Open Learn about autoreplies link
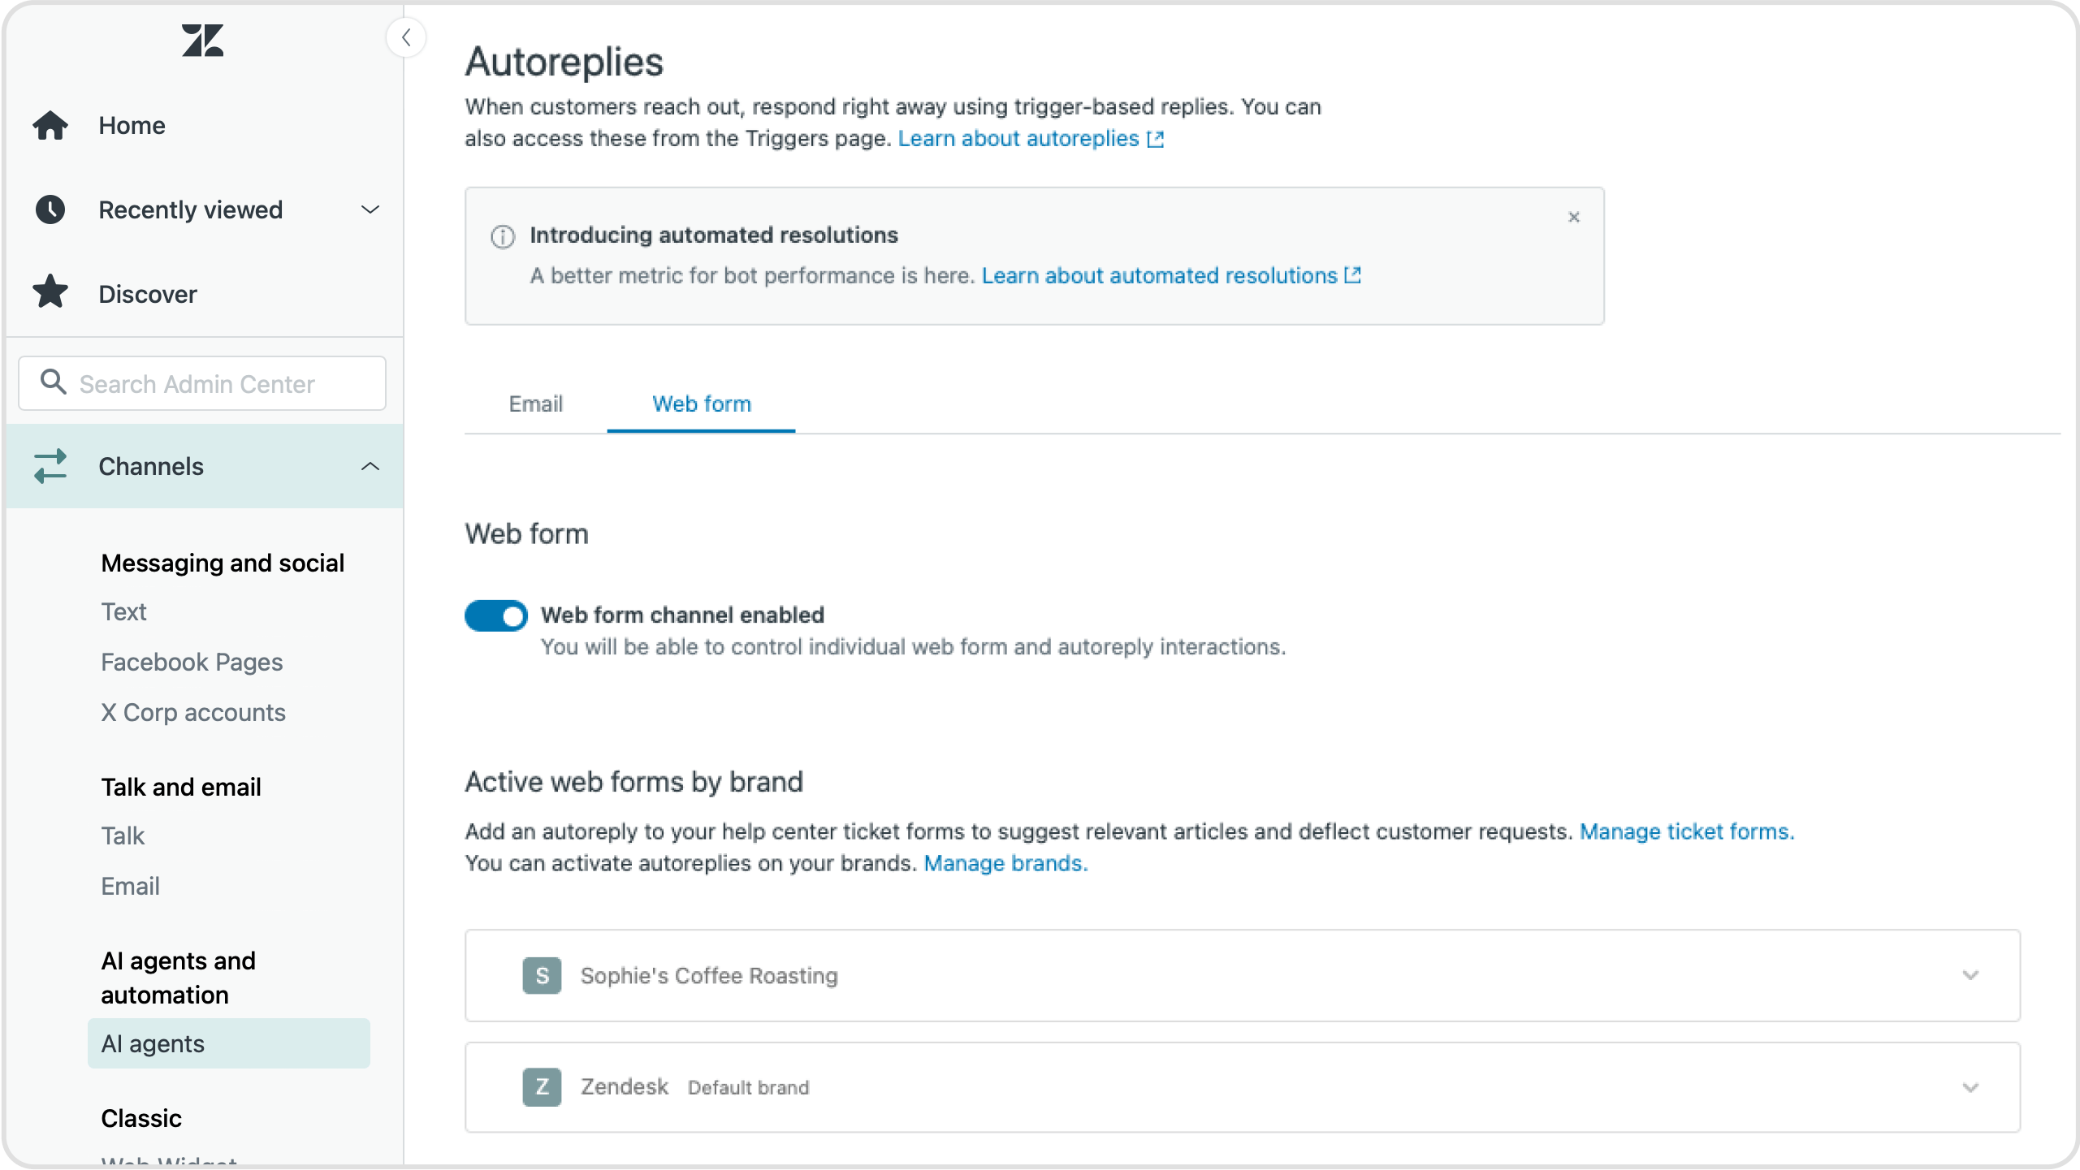2080x1170 pixels. pos(1030,139)
